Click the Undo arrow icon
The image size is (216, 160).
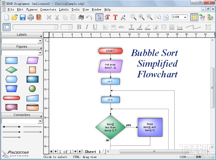[x=89, y=17]
